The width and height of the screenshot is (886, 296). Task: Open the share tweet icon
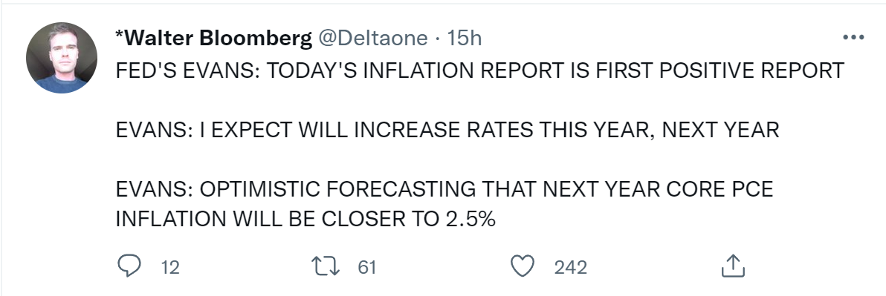pyautogui.click(x=733, y=266)
